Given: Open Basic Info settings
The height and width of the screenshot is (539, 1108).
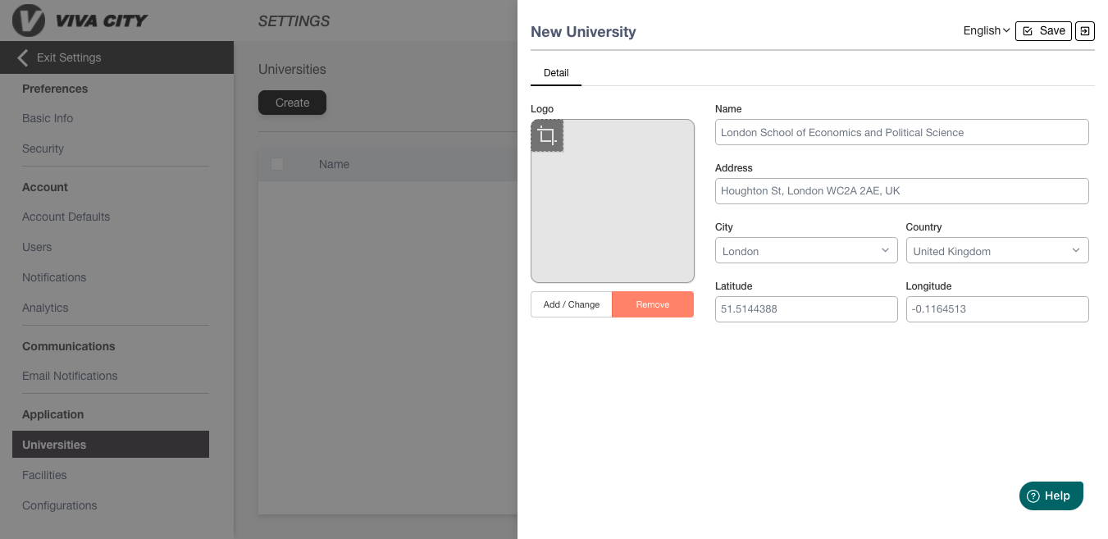Looking at the screenshot, I should coord(48,118).
